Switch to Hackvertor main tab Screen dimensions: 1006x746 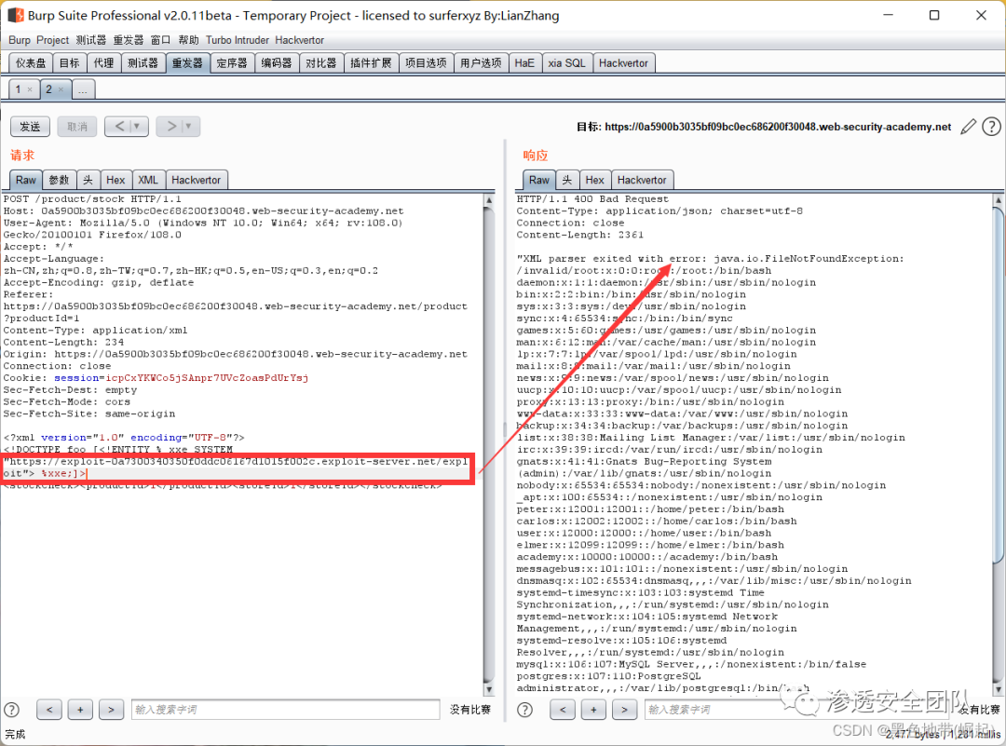tap(623, 62)
